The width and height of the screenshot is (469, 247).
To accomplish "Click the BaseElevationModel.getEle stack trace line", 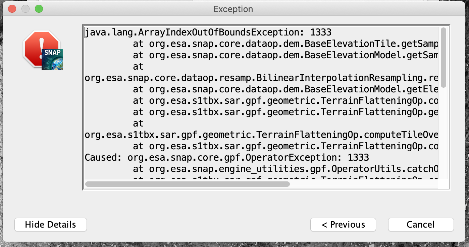I will click(x=285, y=89).
